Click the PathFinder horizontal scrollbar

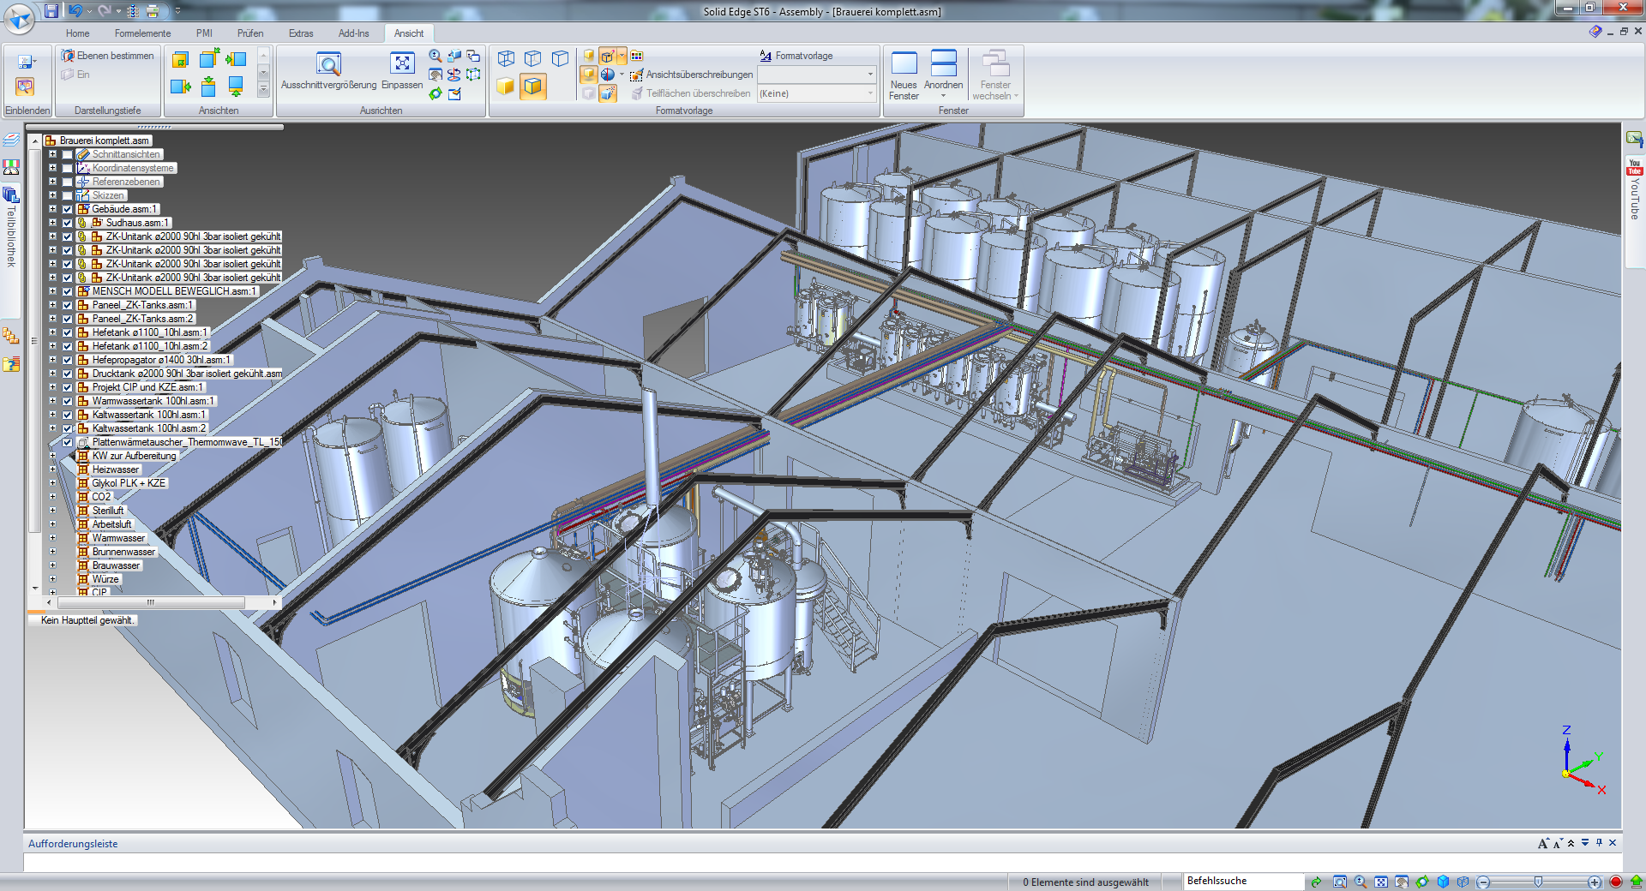point(151,602)
